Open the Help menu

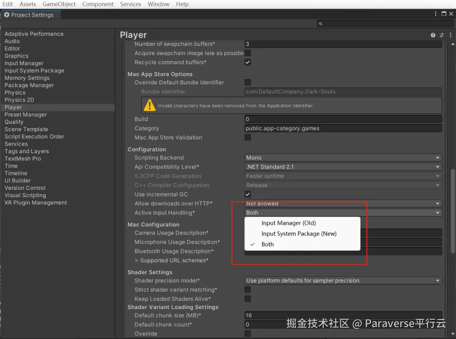182,4
